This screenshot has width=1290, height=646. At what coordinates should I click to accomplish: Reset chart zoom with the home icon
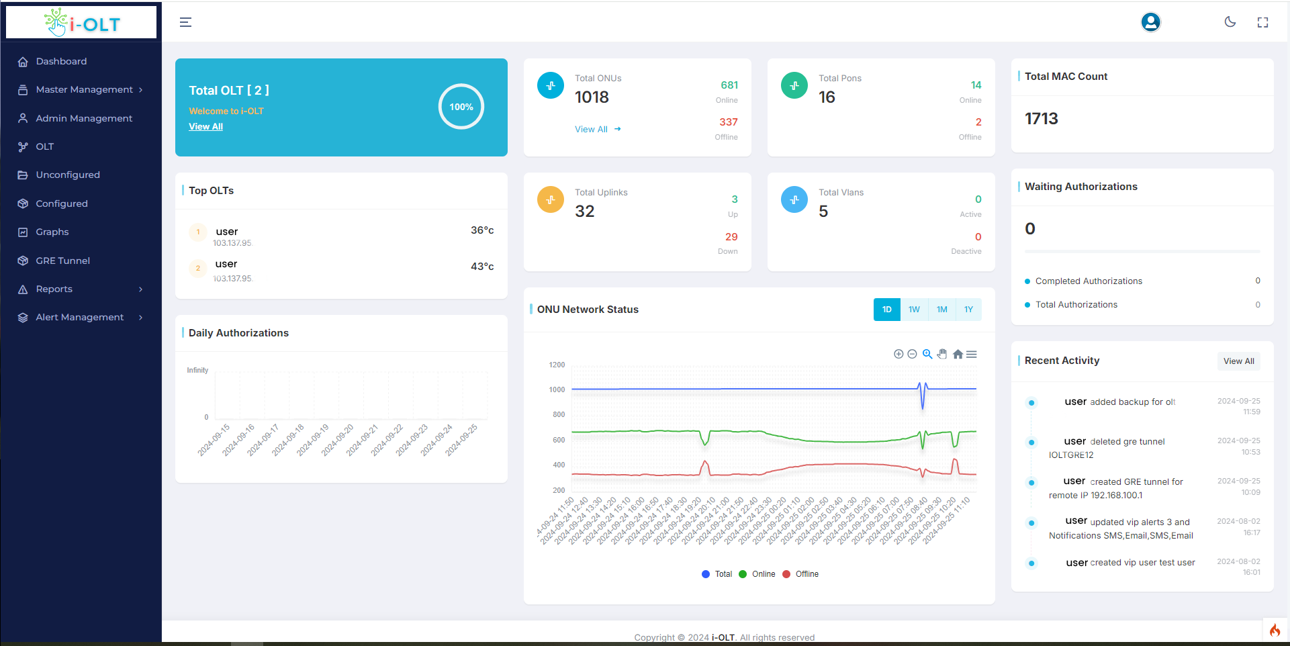tap(958, 354)
